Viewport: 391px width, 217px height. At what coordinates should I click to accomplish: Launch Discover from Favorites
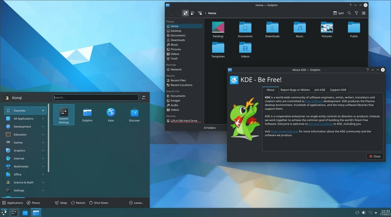coord(134,114)
